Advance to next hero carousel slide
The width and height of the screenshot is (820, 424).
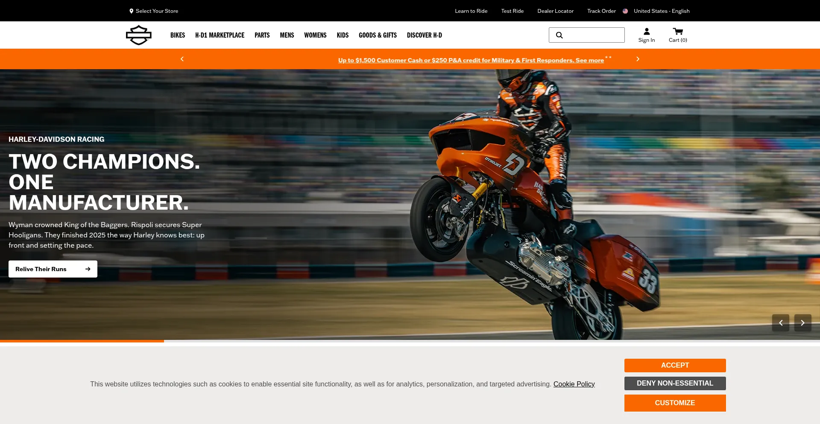(x=802, y=323)
